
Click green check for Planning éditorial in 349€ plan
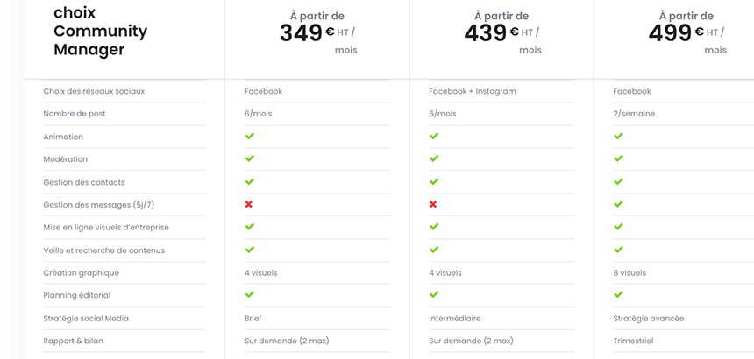(x=250, y=294)
